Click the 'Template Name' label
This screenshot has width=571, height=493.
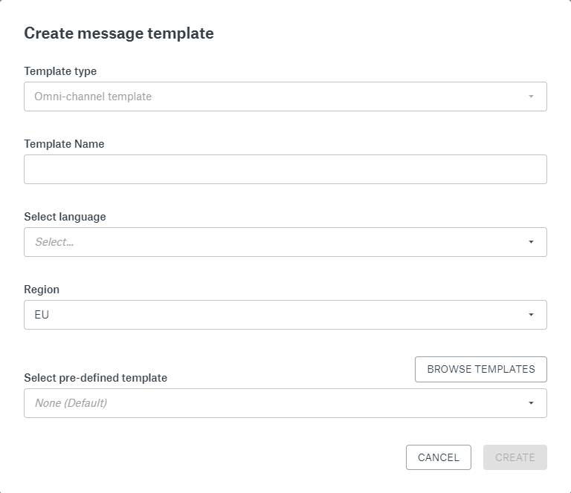(x=64, y=144)
